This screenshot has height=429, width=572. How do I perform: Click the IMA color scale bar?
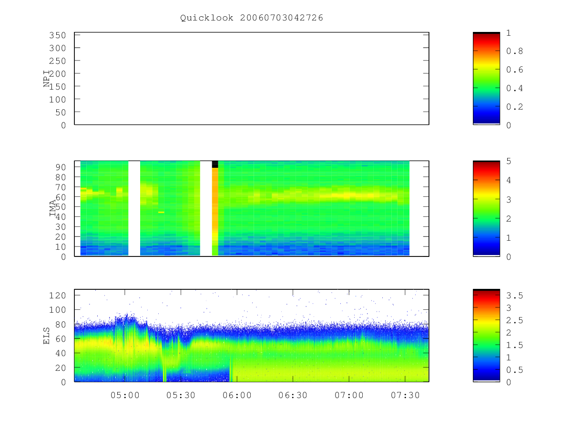point(486,208)
